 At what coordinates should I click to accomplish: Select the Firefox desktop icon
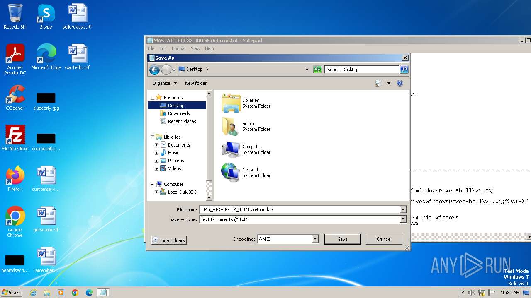15,179
